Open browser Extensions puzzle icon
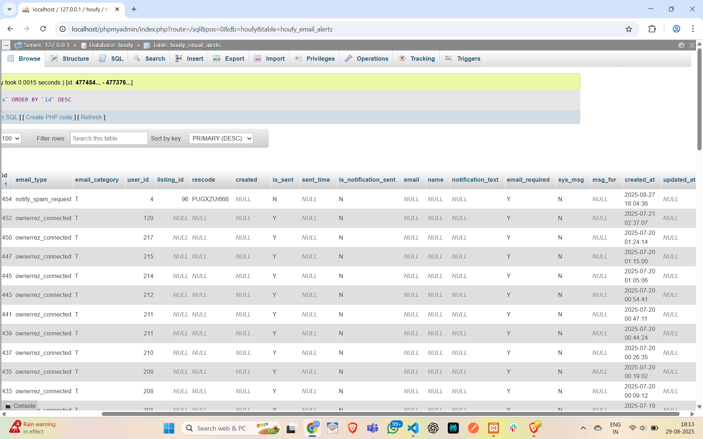The height and width of the screenshot is (439, 703). click(x=652, y=29)
